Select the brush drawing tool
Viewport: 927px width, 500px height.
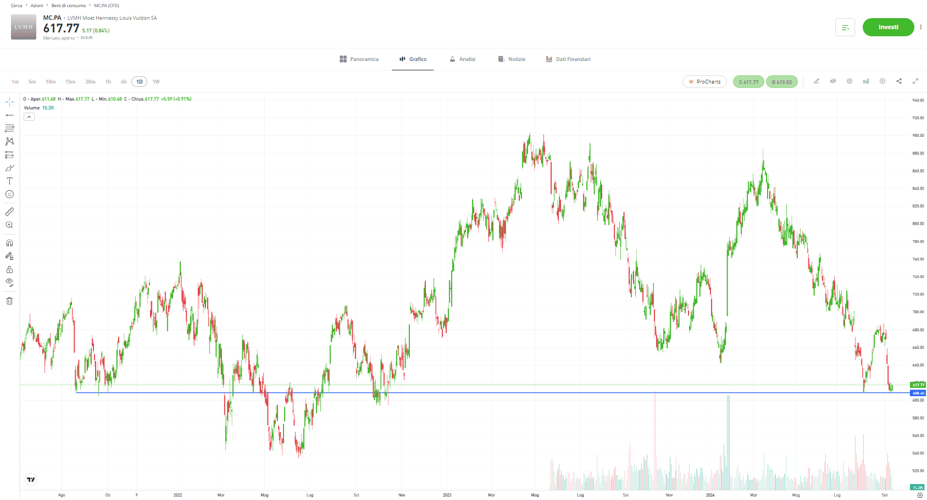pos(9,168)
